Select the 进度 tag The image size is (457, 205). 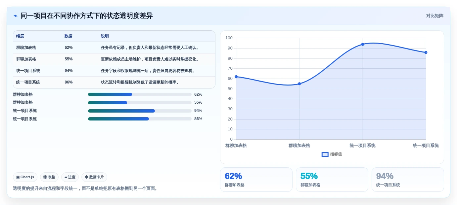[x=70, y=177]
